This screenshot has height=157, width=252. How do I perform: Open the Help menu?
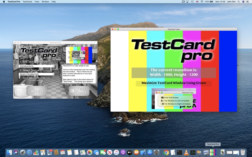tap(54, 2)
